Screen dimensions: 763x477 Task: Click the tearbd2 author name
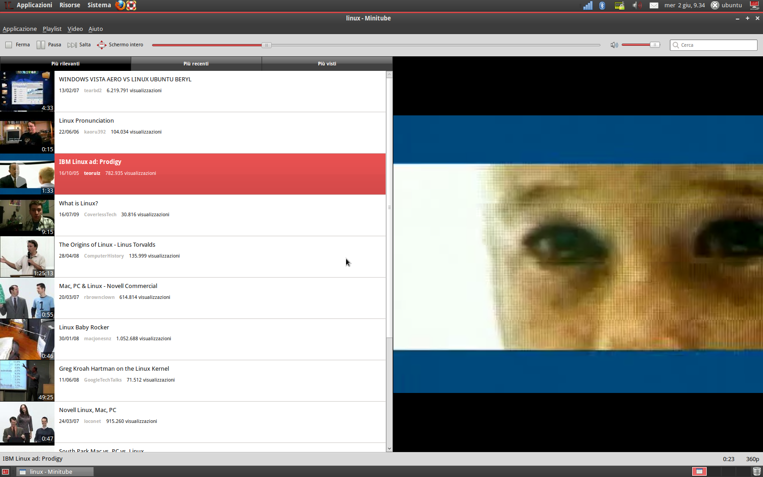93,90
